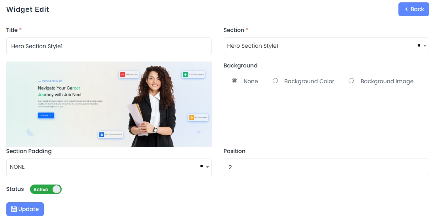Click the orange Companies badge in preview

[198, 118]
